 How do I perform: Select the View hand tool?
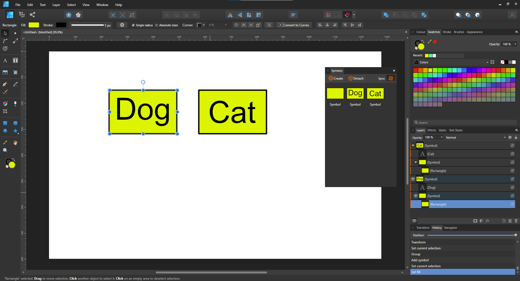pos(15,142)
